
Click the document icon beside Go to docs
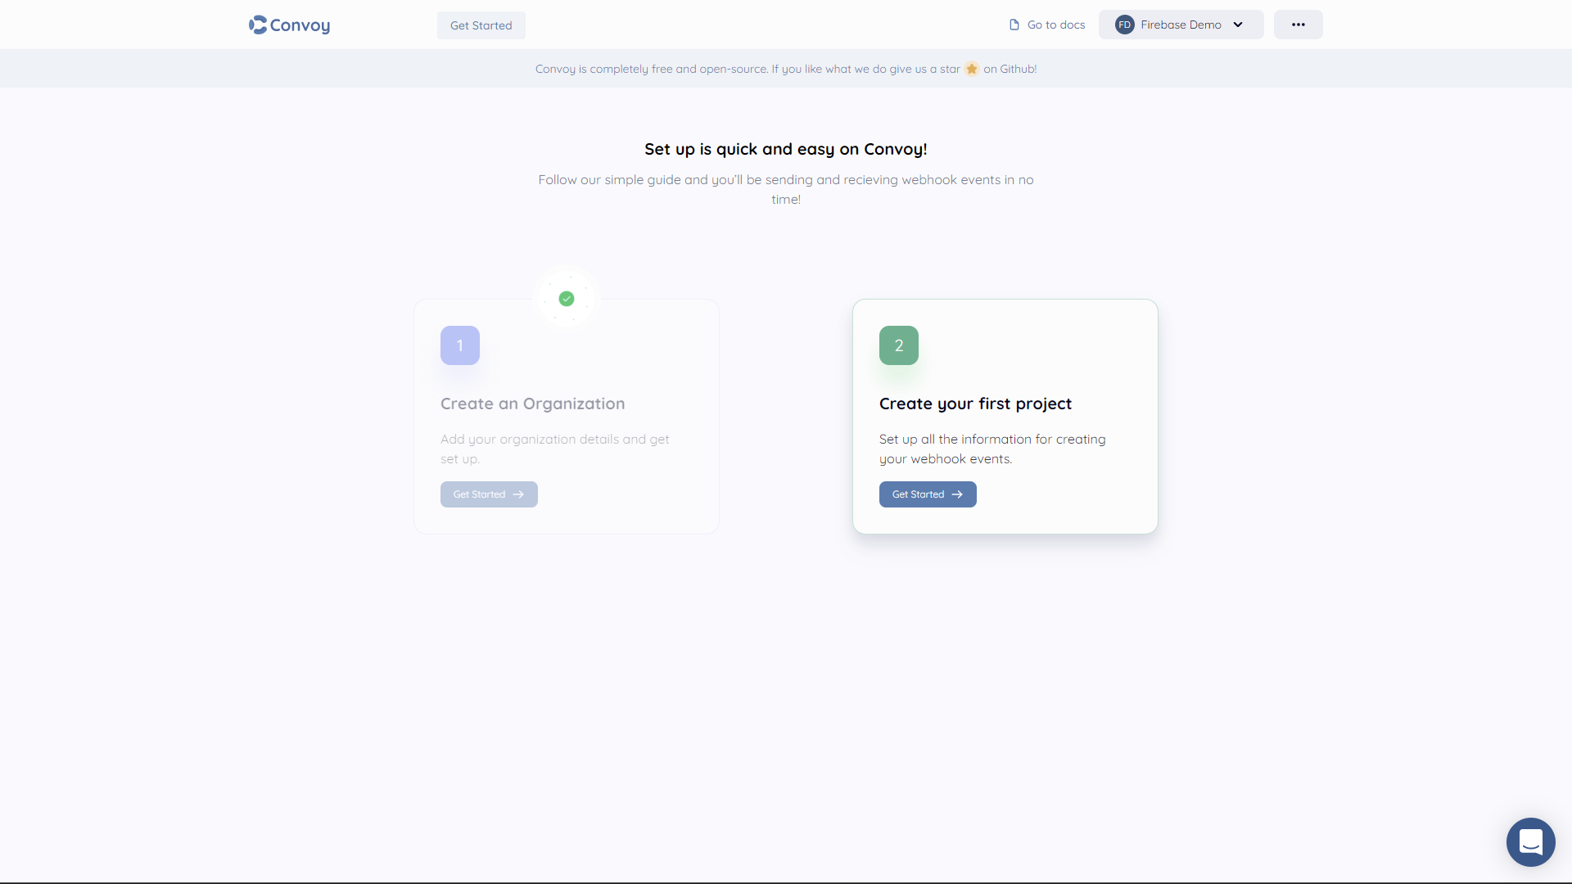pyautogui.click(x=1013, y=25)
